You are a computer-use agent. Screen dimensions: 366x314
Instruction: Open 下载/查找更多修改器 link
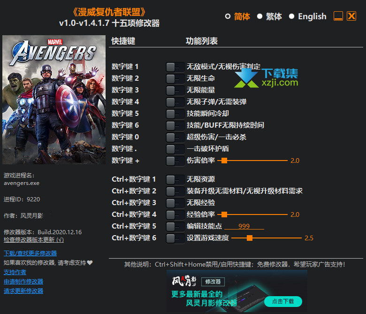coord(30,253)
